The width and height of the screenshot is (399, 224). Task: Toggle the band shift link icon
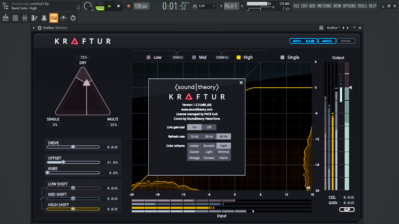[42, 199]
